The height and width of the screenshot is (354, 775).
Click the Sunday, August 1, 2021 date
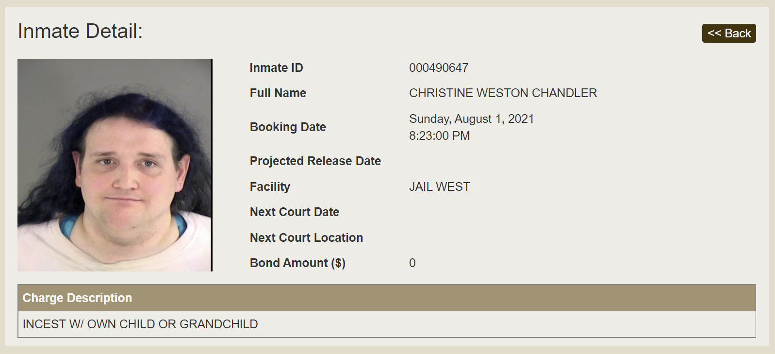(x=471, y=119)
